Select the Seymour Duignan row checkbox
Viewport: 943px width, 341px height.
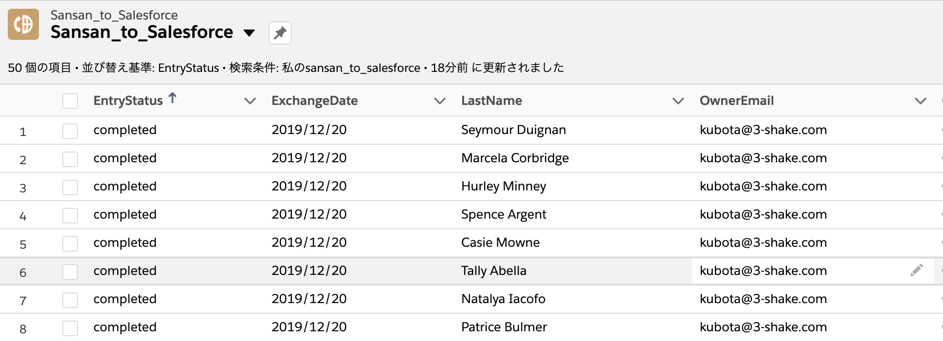pyautogui.click(x=70, y=131)
